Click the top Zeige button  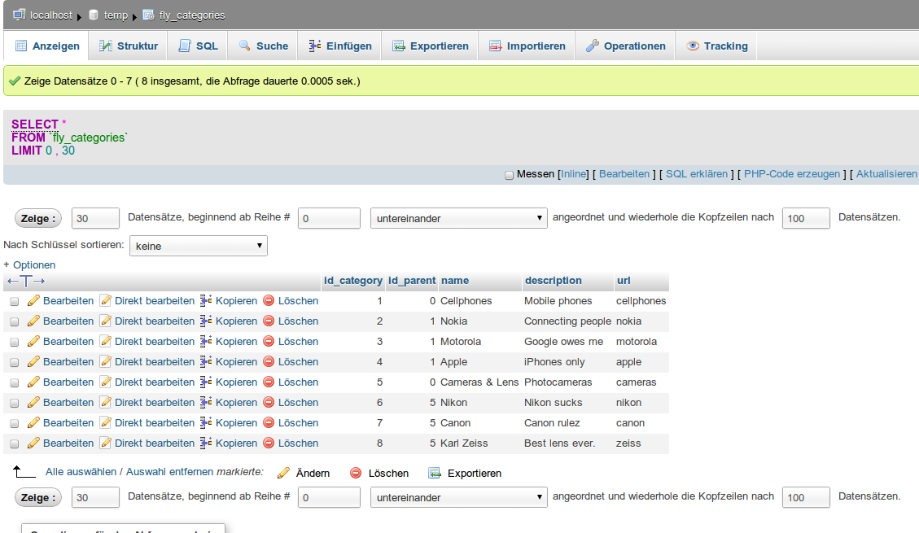click(x=38, y=218)
